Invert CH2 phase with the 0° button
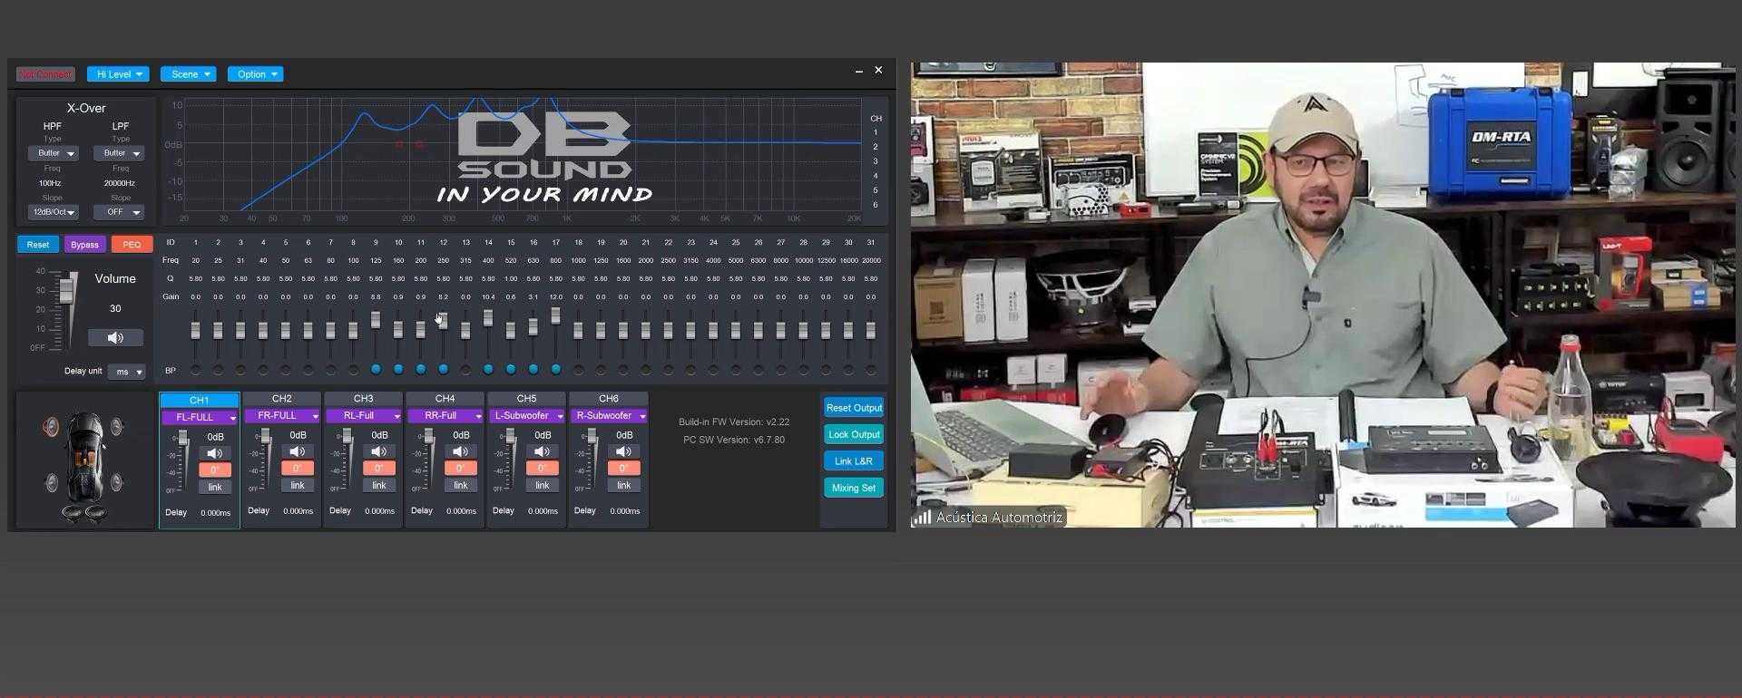The height and width of the screenshot is (698, 1742). (x=297, y=469)
